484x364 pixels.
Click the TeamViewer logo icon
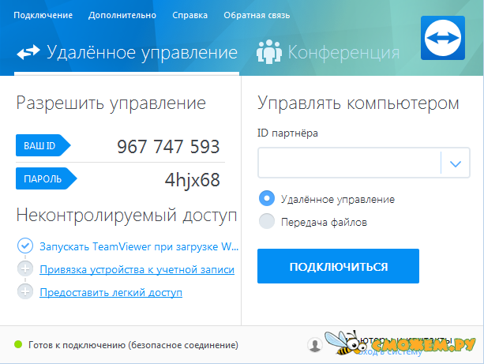tap(443, 38)
